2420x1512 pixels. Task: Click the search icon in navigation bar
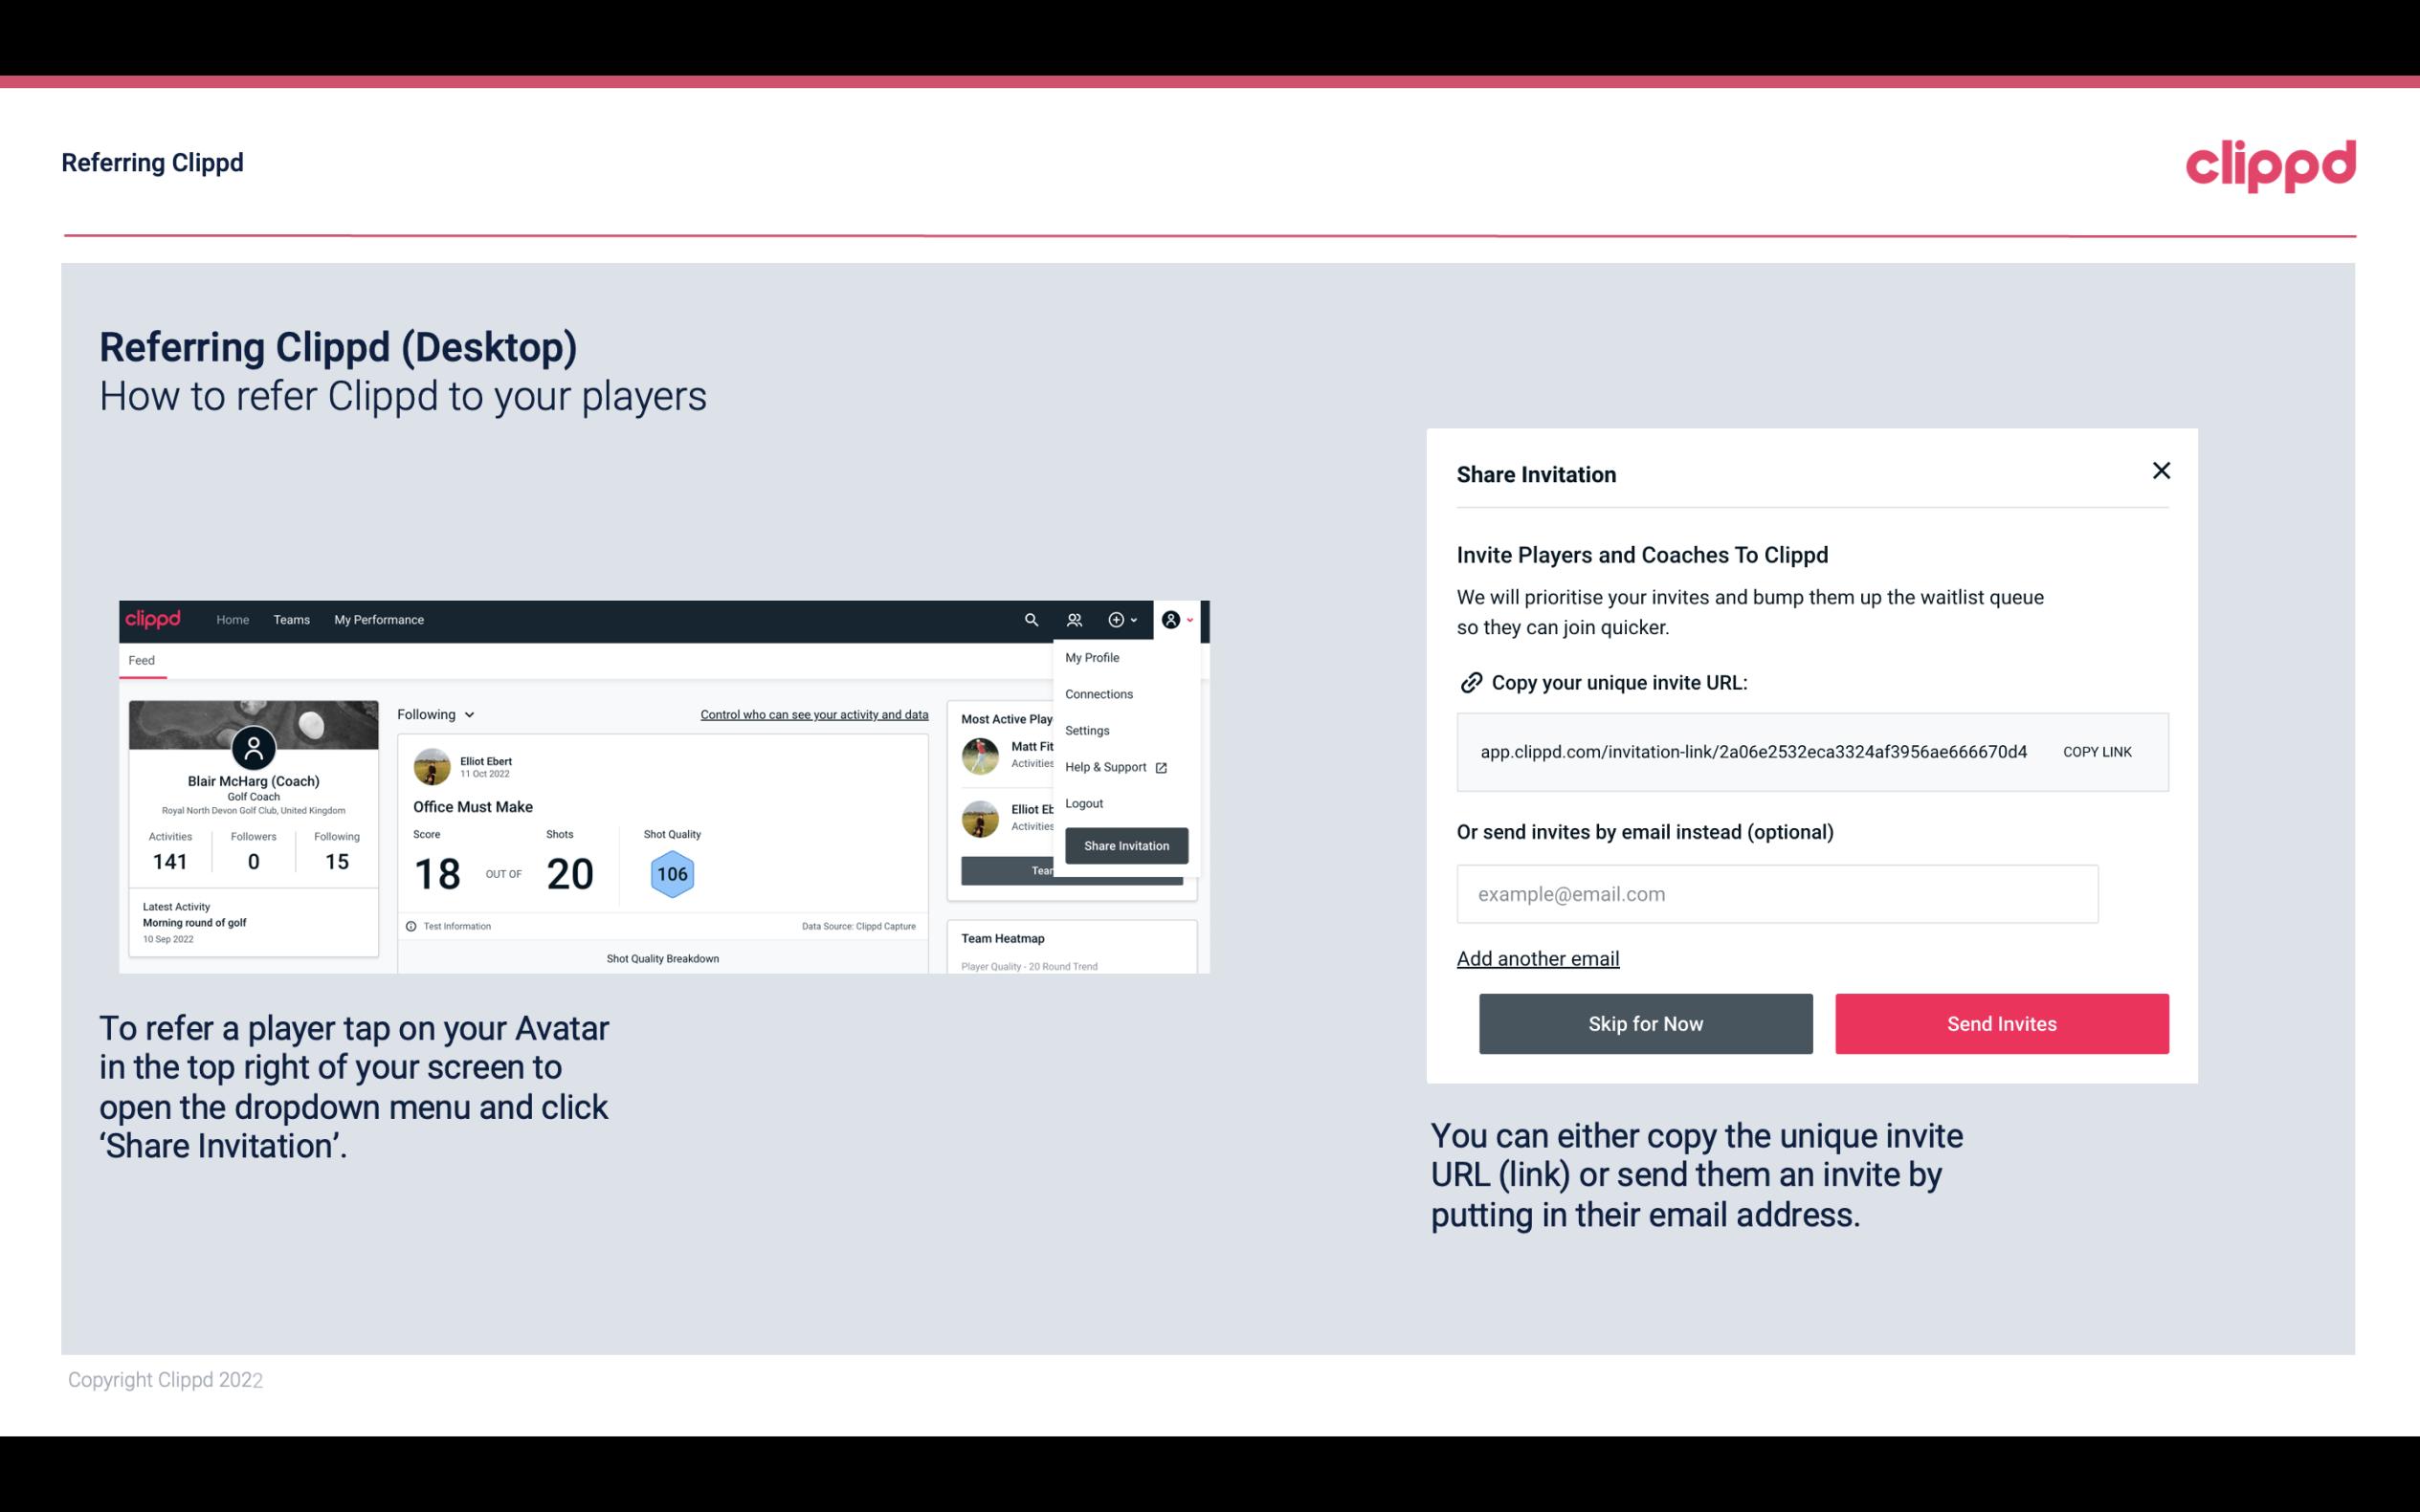[1028, 620]
